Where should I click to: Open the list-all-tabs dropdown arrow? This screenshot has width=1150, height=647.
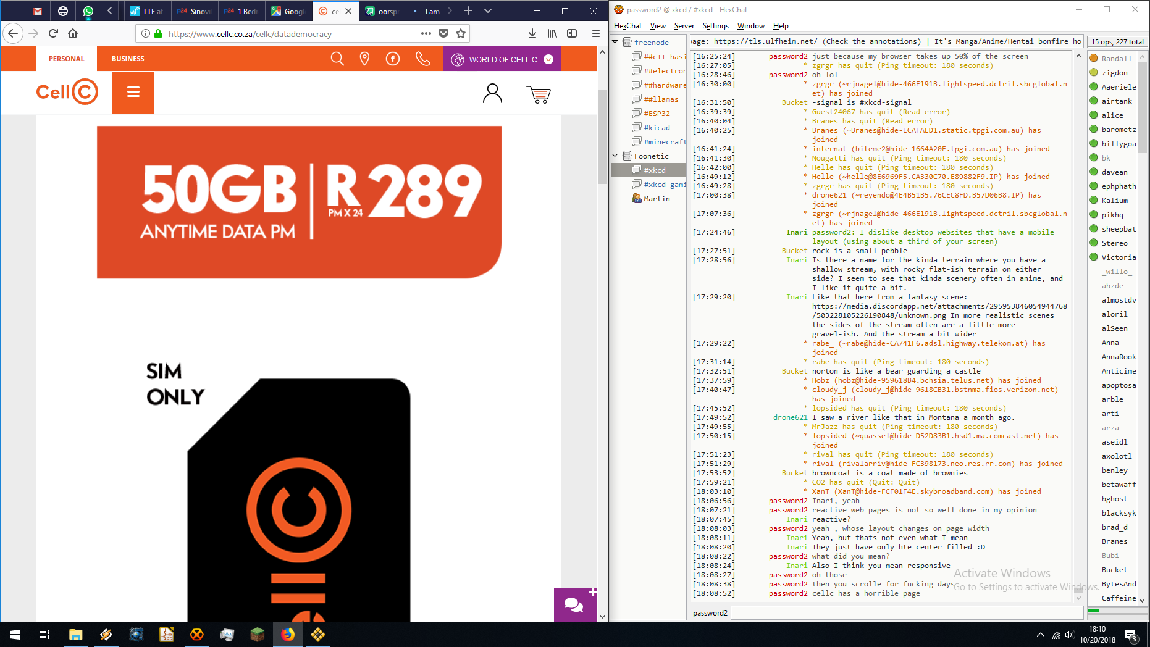click(488, 10)
